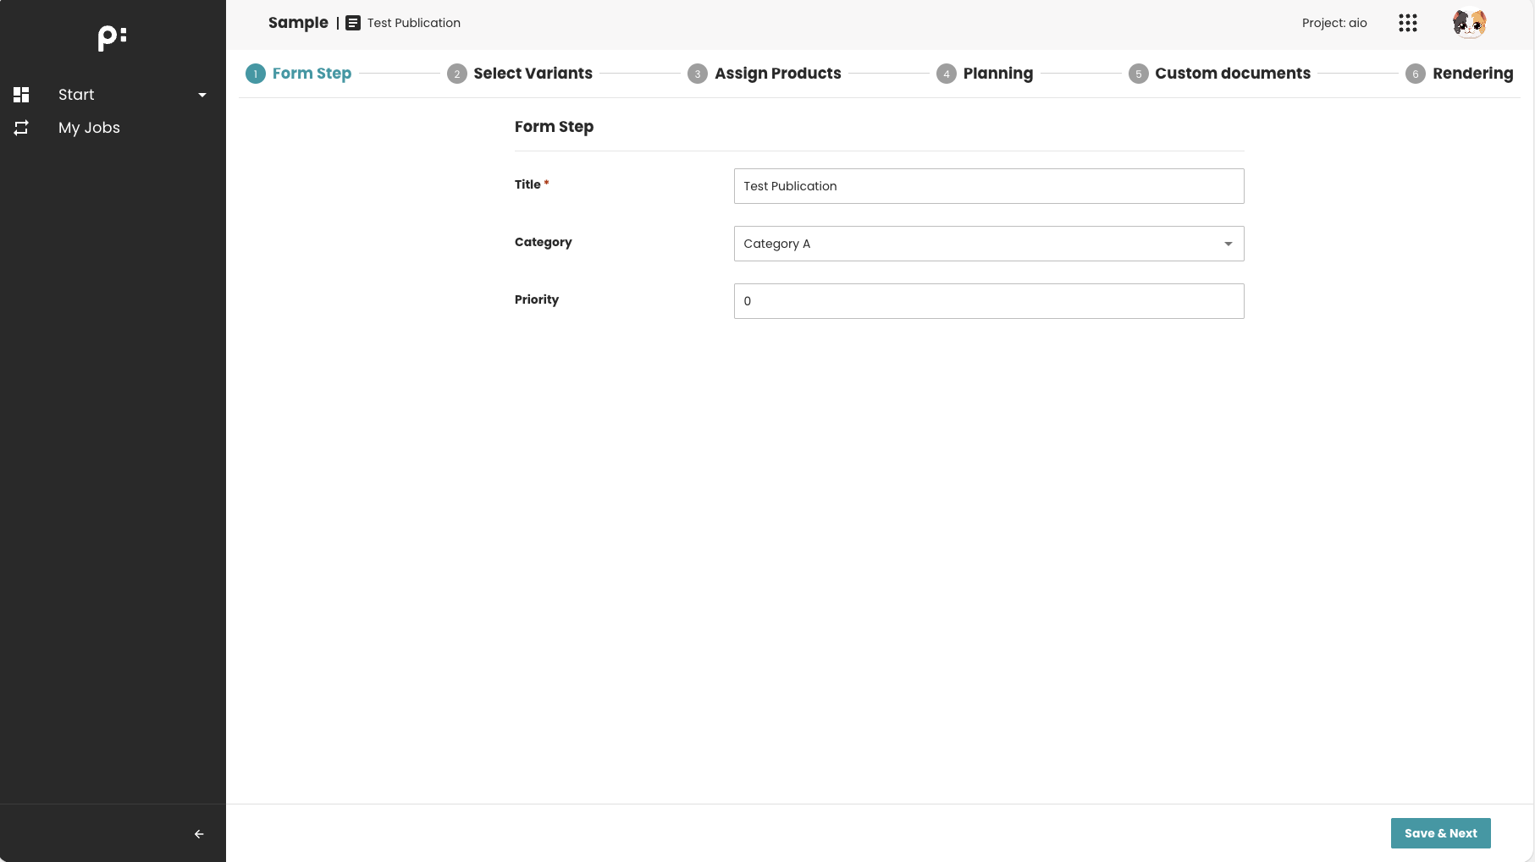Viewport: 1535px width, 862px height.
Task: Expand the Start menu caret
Action: 202,95
